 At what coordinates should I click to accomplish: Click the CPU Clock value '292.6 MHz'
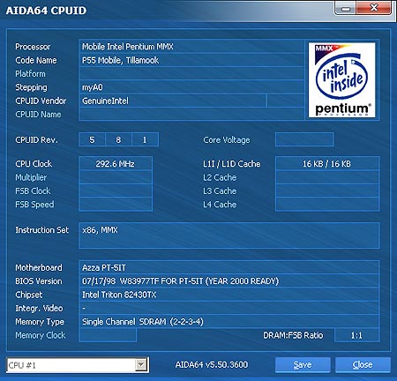point(116,163)
